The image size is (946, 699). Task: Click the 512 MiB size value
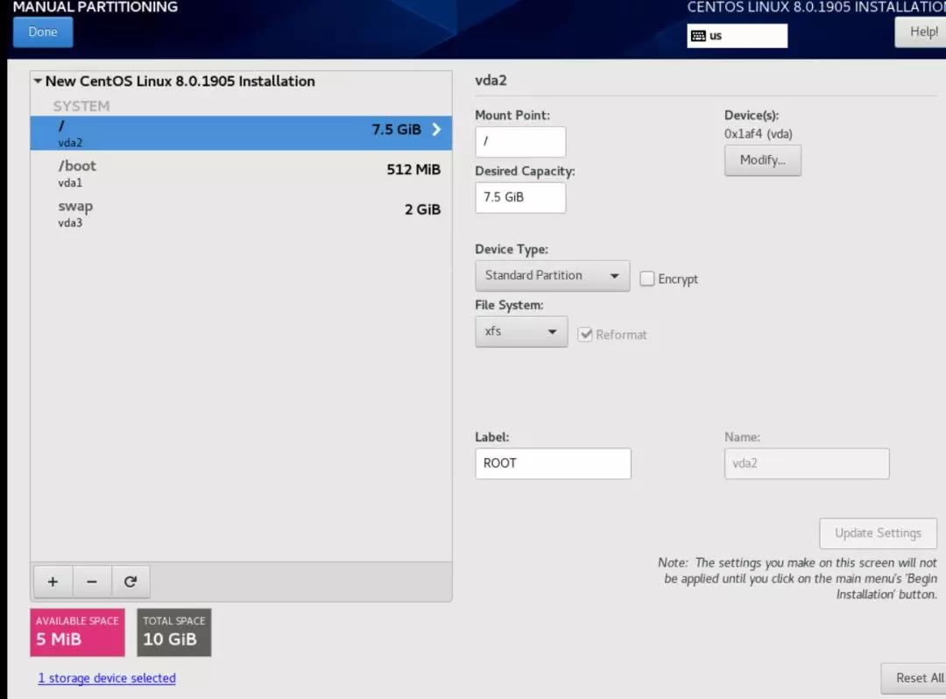tap(413, 169)
